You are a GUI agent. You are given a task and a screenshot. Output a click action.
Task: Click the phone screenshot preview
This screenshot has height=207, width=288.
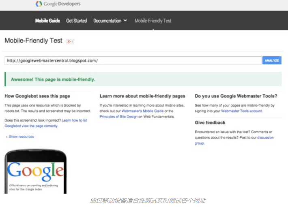36,171
